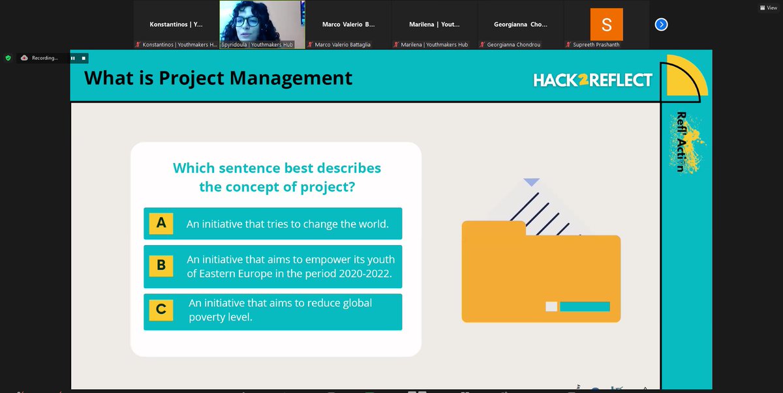783x393 pixels.
Task: Select Spyridoula's live video tile
Action: [262, 25]
